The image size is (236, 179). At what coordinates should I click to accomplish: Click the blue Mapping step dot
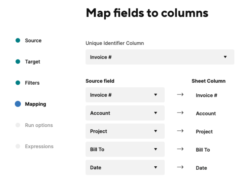point(18,104)
